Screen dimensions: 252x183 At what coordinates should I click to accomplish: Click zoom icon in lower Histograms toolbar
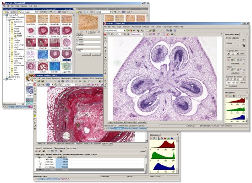point(154,138)
